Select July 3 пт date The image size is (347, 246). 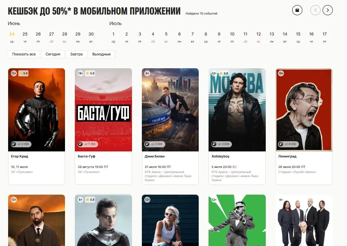(140, 37)
